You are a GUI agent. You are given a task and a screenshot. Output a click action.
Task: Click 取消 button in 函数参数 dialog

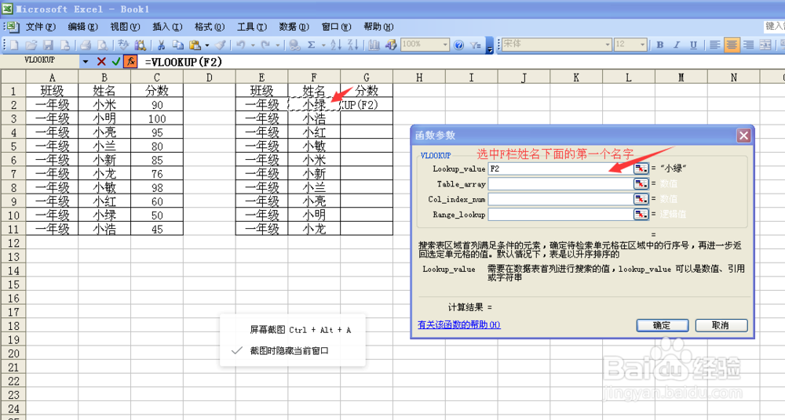tap(721, 325)
